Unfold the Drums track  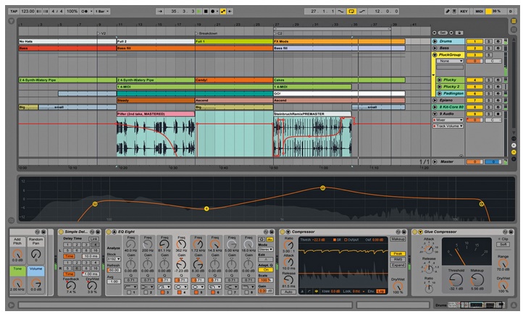(435, 42)
